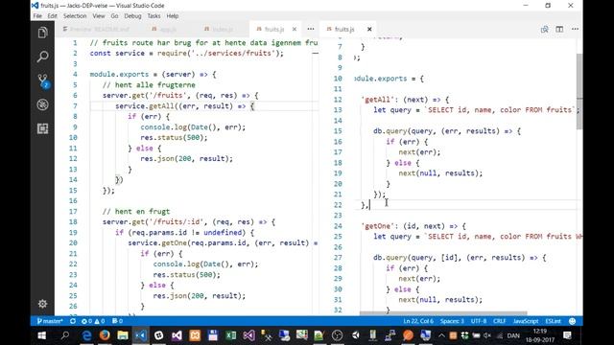Open the Selection menu

75,16
